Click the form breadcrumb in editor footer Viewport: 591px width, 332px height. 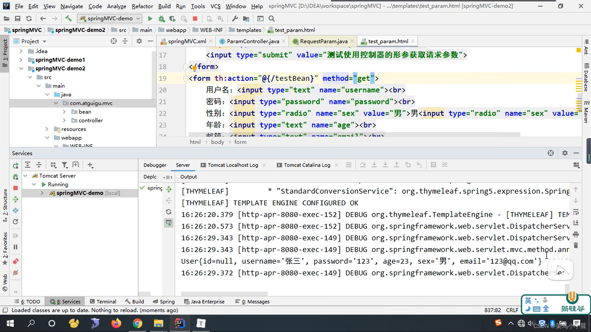[x=240, y=142]
